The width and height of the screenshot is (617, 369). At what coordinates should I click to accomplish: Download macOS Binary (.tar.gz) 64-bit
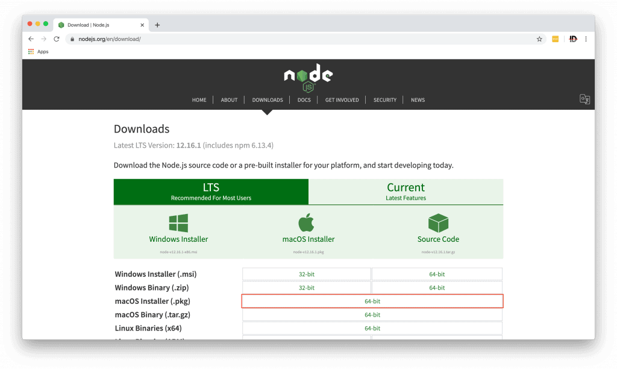372,315
